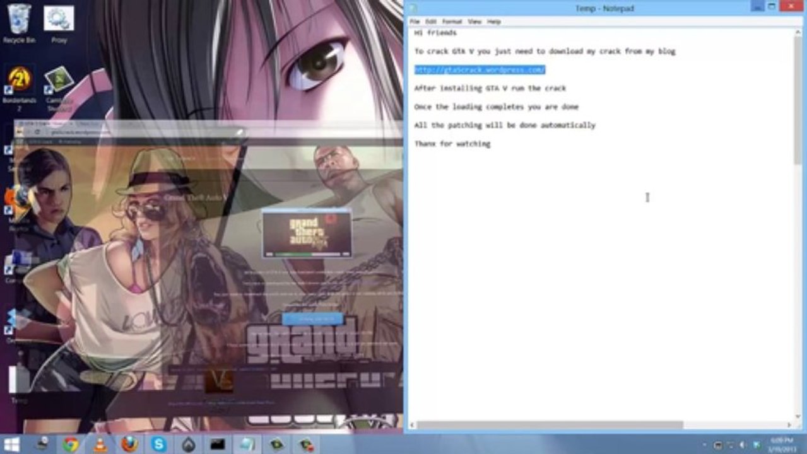Viewport: 807px width, 454px height.
Task: Click the Notepad horizontal scrollbar thumb
Action: point(549,426)
